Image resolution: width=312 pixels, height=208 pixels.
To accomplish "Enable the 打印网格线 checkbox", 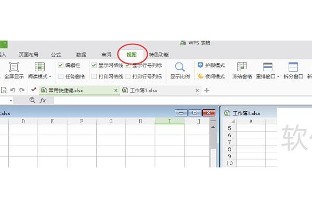I will coord(94,76).
